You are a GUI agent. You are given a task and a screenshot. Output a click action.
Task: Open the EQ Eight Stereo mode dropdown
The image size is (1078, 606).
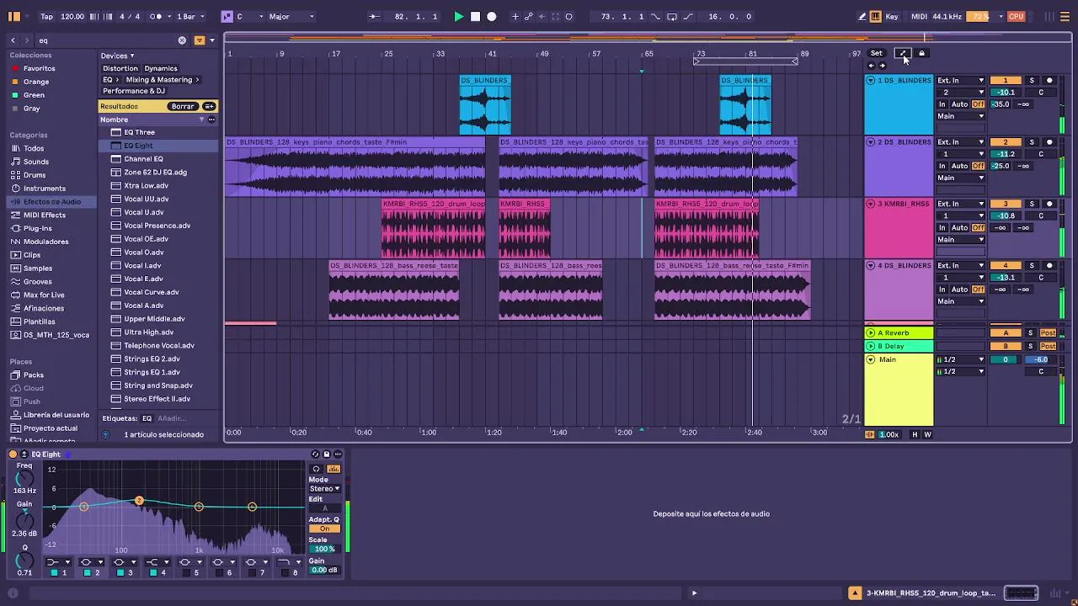[324, 488]
